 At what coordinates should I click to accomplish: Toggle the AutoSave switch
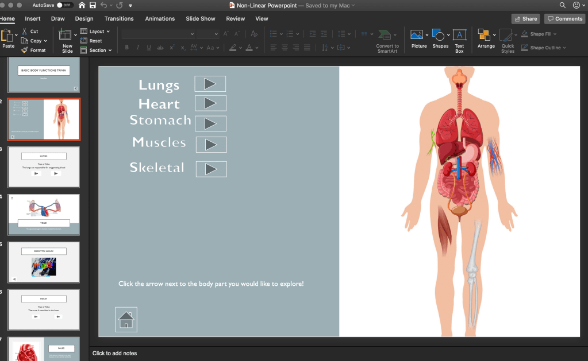(64, 5)
